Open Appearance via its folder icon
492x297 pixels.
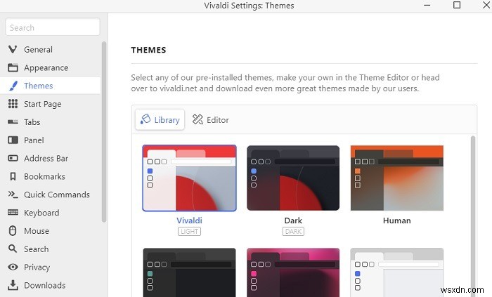tap(13, 67)
